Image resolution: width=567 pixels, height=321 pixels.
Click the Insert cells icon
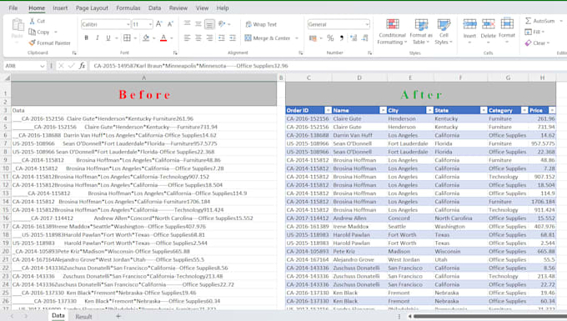[469, 24]
